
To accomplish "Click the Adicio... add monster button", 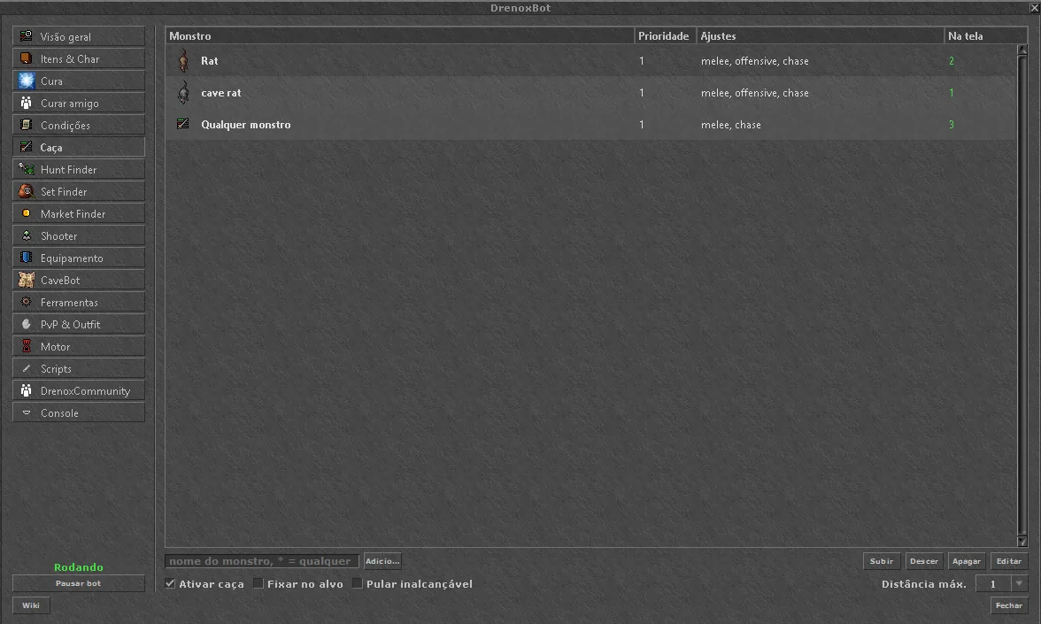I will pyautogui.click(x=382, y=561).
